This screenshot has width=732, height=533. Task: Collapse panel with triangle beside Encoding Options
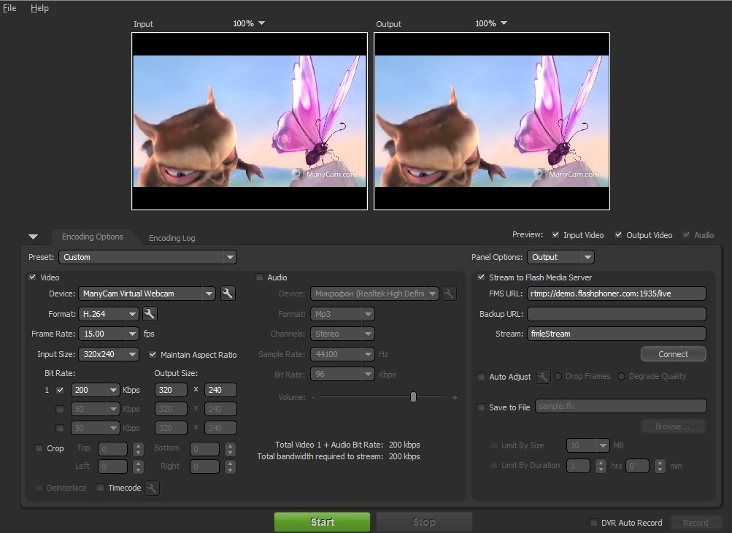[x=33, y=237]
